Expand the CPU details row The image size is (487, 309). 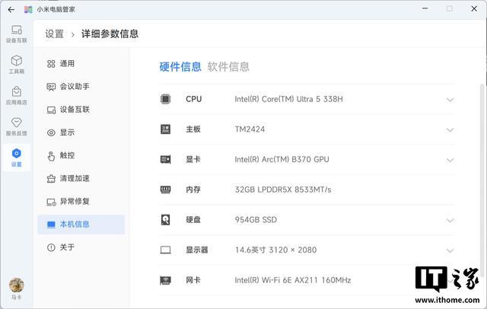450,100
